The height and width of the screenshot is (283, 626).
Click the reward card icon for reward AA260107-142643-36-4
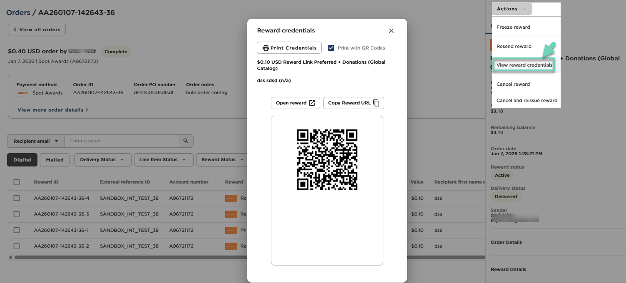[231, 198]
